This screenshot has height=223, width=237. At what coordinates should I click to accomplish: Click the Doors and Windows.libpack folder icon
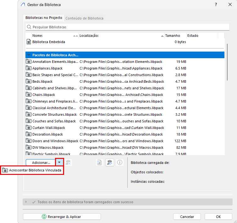pyautogui.click(x=29, y=141)
